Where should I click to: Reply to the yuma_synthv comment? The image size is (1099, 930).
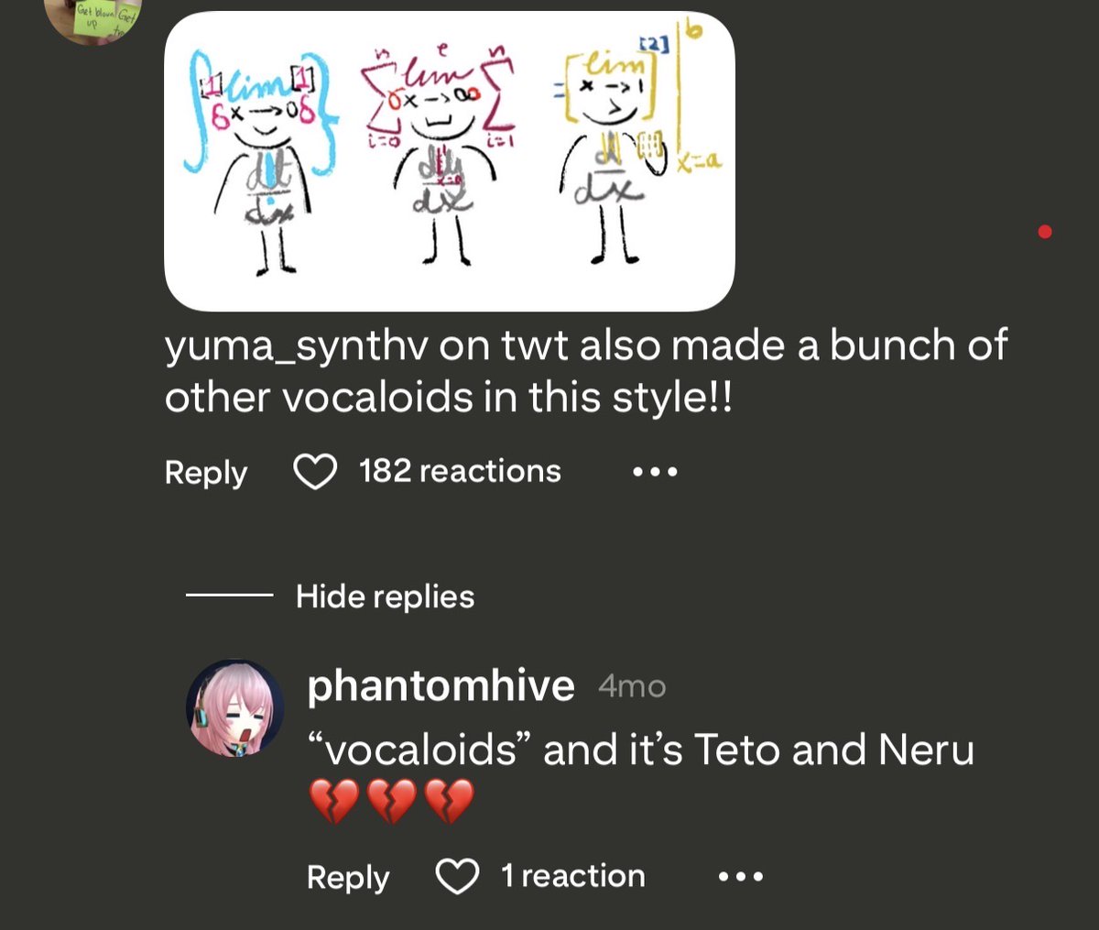point(205,473)
